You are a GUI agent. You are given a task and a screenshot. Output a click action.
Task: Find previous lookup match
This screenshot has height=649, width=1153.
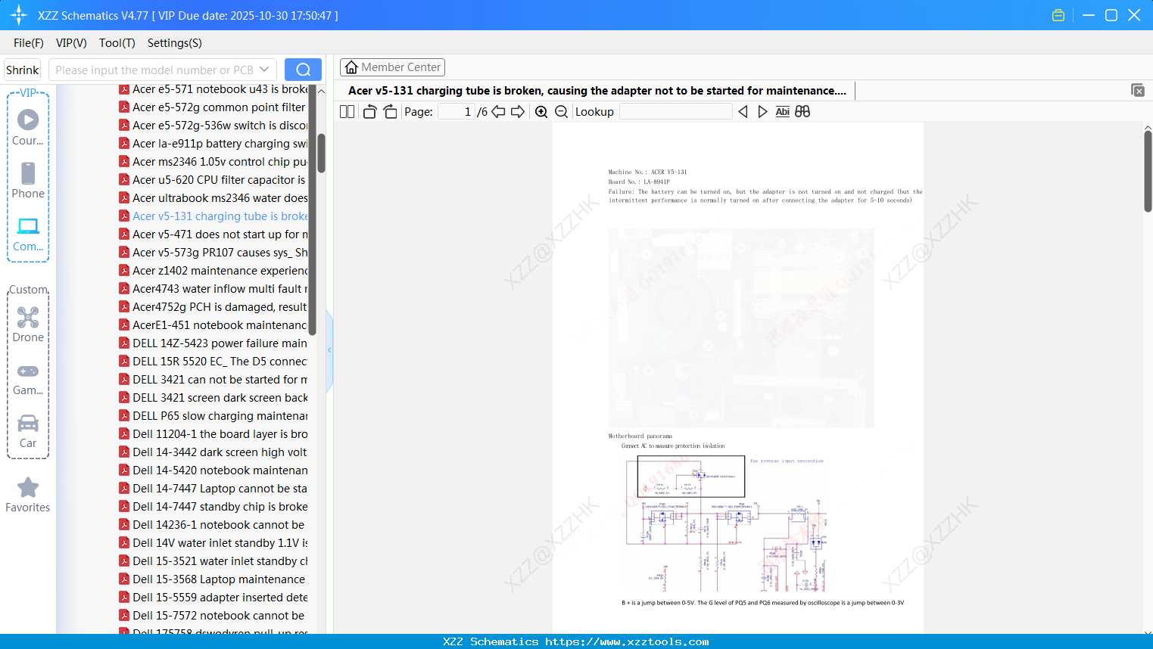pos(743,112)
